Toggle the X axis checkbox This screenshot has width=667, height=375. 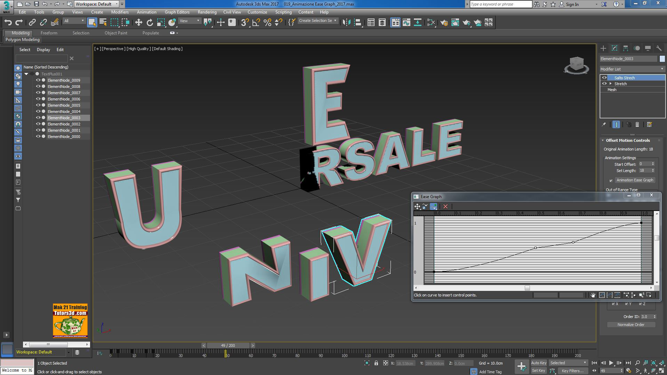coord(613,304)
